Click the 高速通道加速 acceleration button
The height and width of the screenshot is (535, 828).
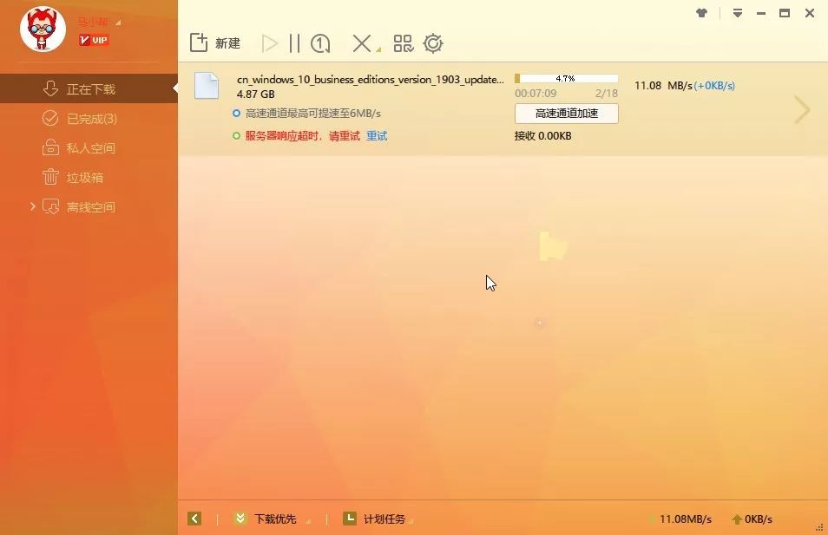565,113
